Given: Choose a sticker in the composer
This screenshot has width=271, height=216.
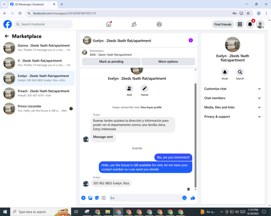Looking at the screenshot, I should coord(97,198).
